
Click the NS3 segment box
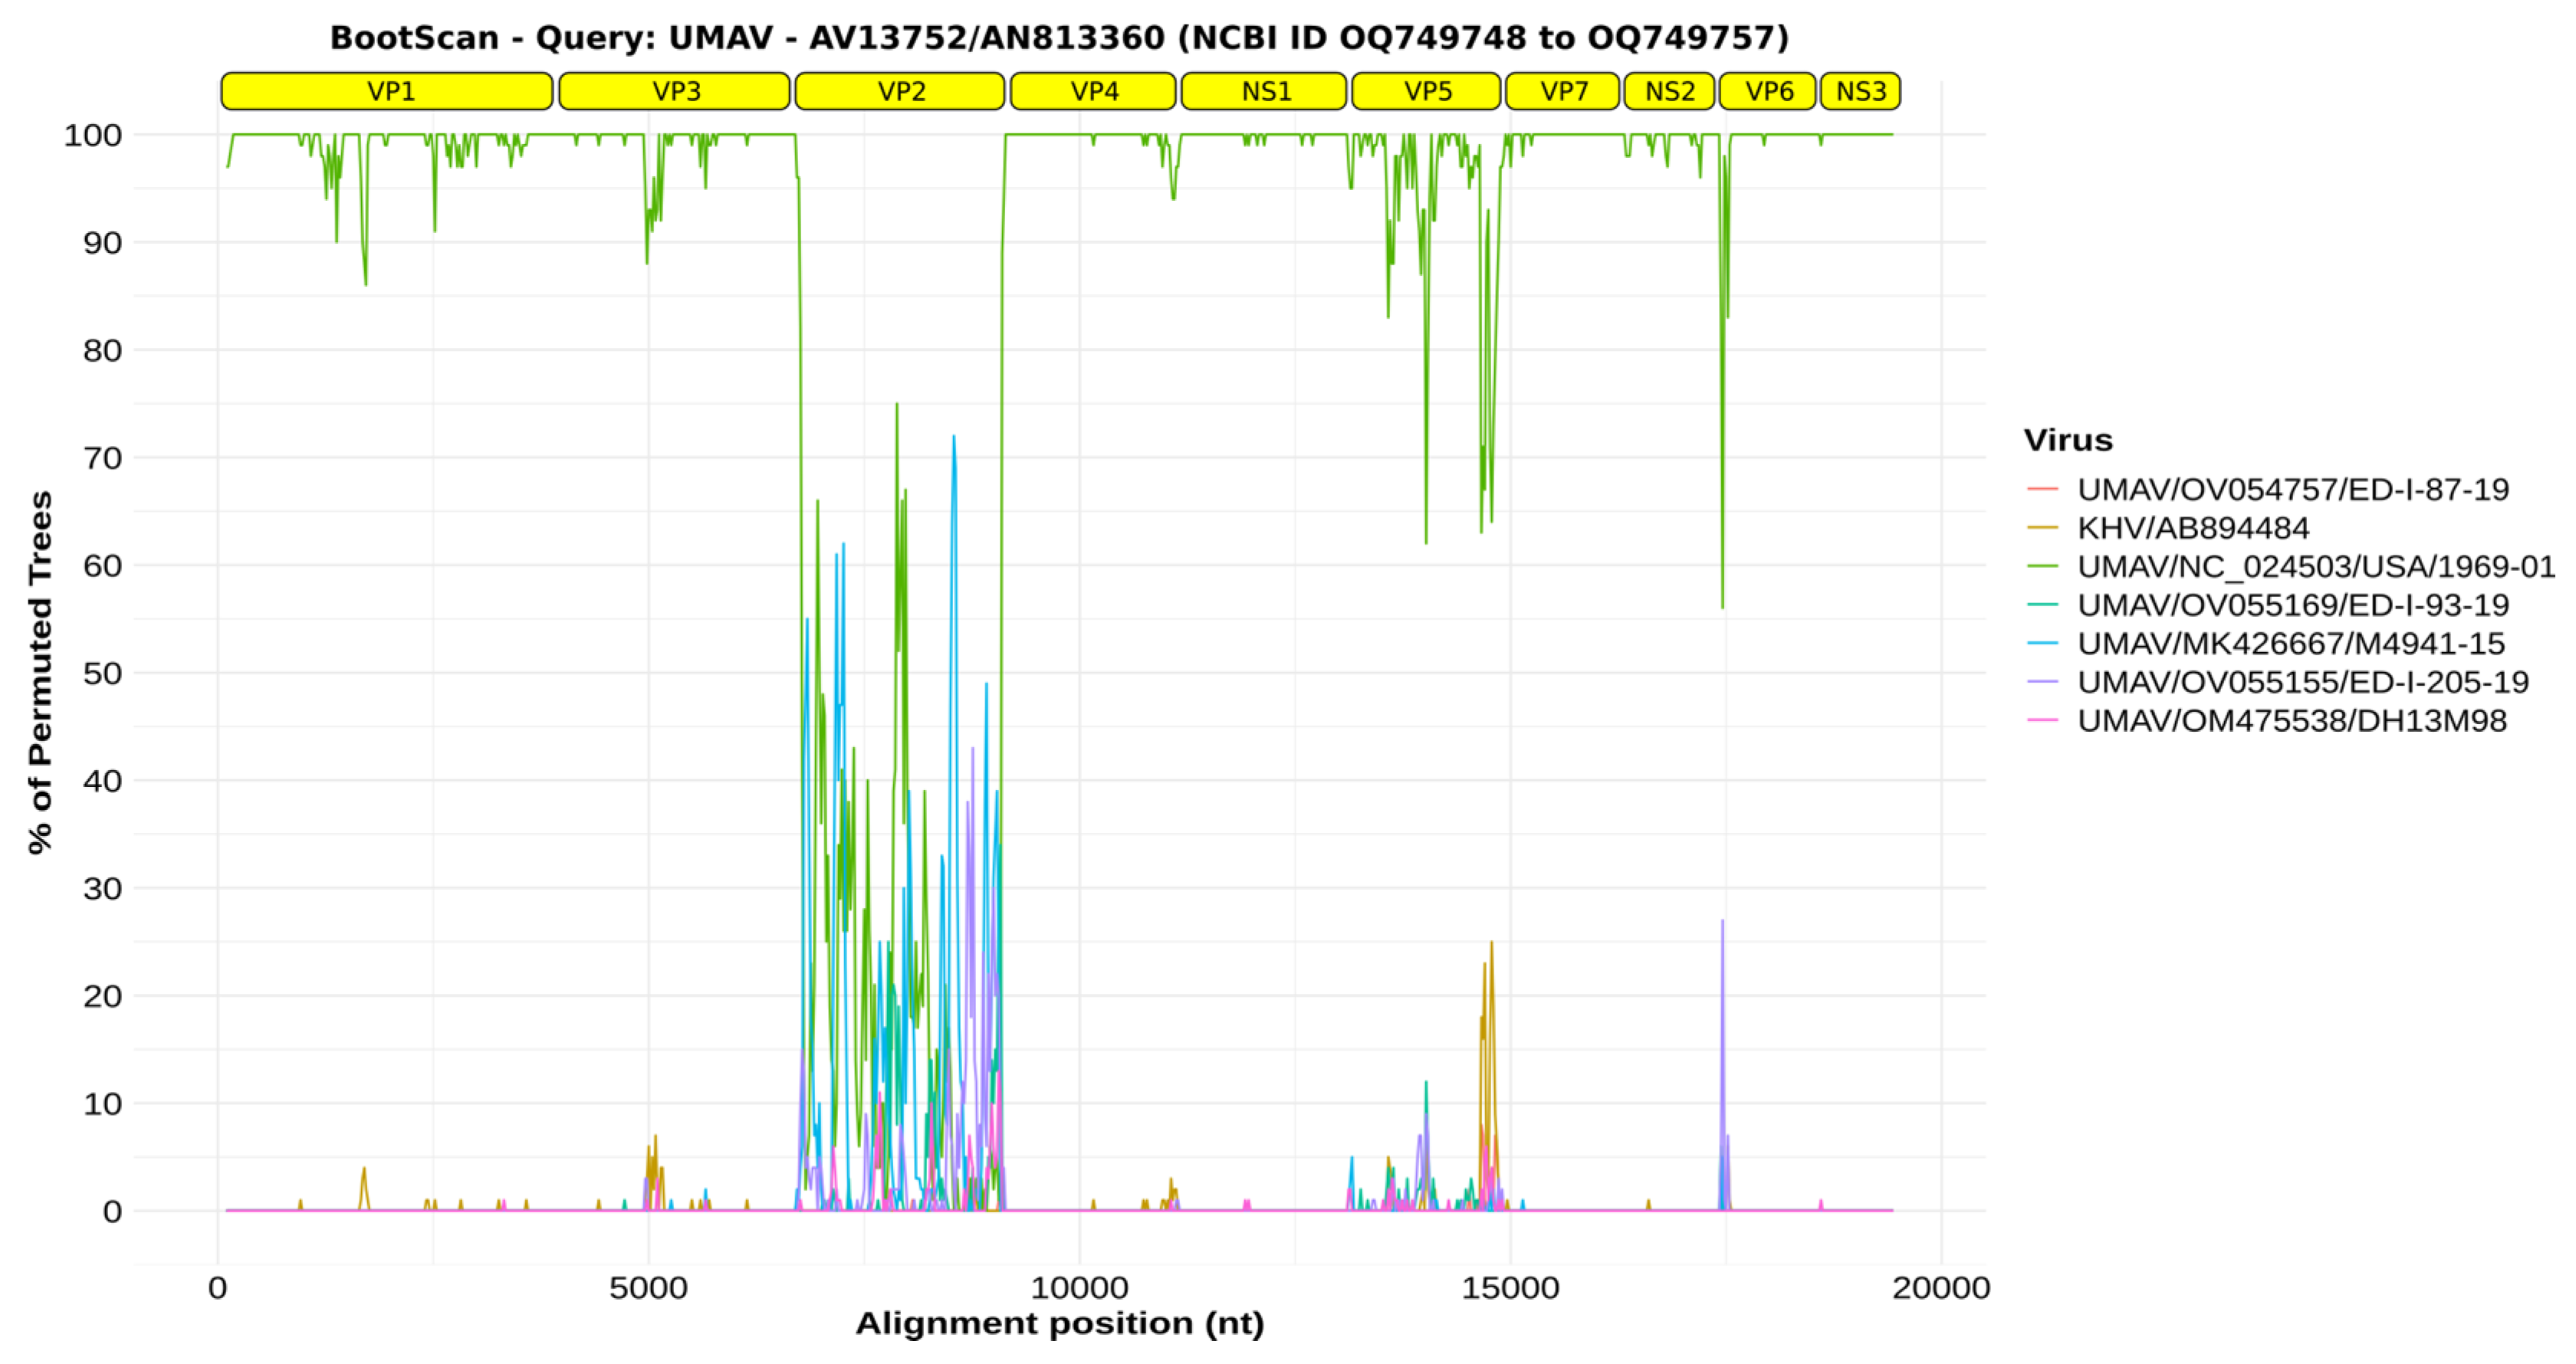(1860, 91)
